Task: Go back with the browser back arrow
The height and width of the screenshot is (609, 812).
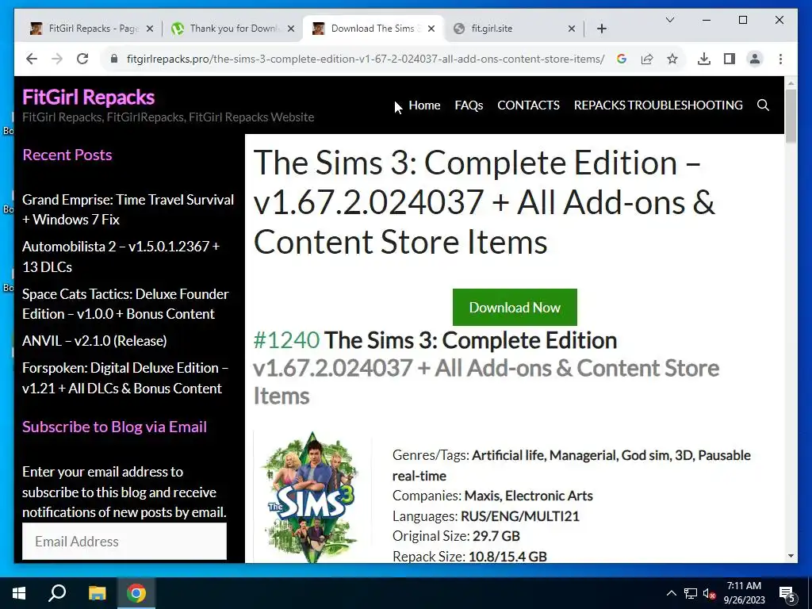Action: (32, 59)
